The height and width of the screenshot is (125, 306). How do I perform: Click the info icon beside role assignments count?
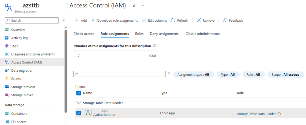point(155,46)
